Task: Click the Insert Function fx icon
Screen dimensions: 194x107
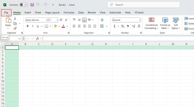Action: [37, 39]
